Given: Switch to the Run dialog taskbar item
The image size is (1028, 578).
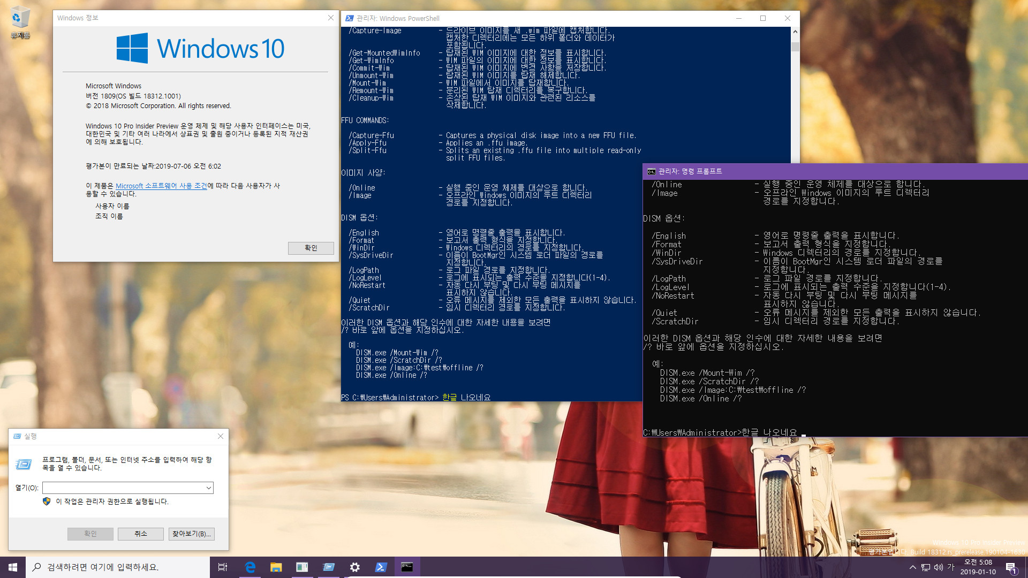Looking at the screenshot, I should click(x=328, y=567).
